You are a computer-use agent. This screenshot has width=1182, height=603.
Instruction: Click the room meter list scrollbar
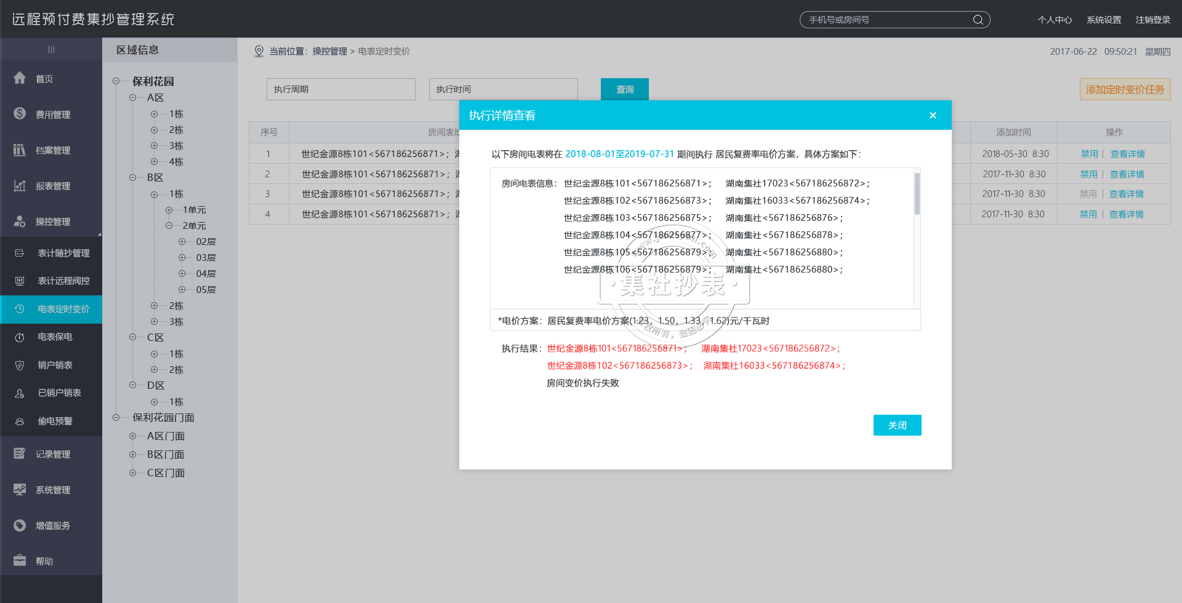click(917, 194)
